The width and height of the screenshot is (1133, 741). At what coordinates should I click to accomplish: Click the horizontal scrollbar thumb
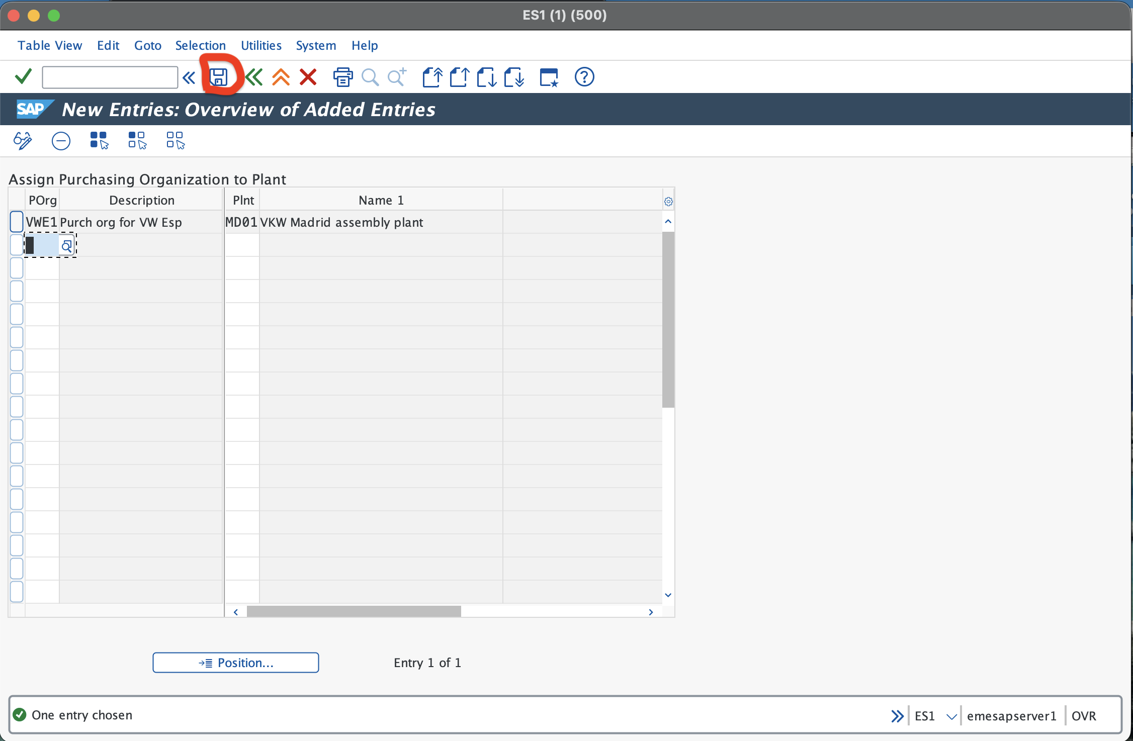click(x=354, y=612)
